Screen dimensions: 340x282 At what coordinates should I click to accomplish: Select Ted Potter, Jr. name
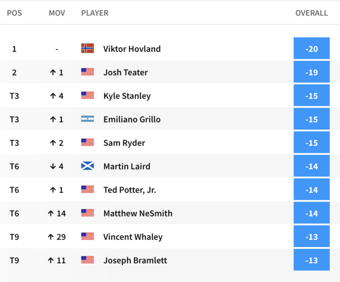click(130, 190)
